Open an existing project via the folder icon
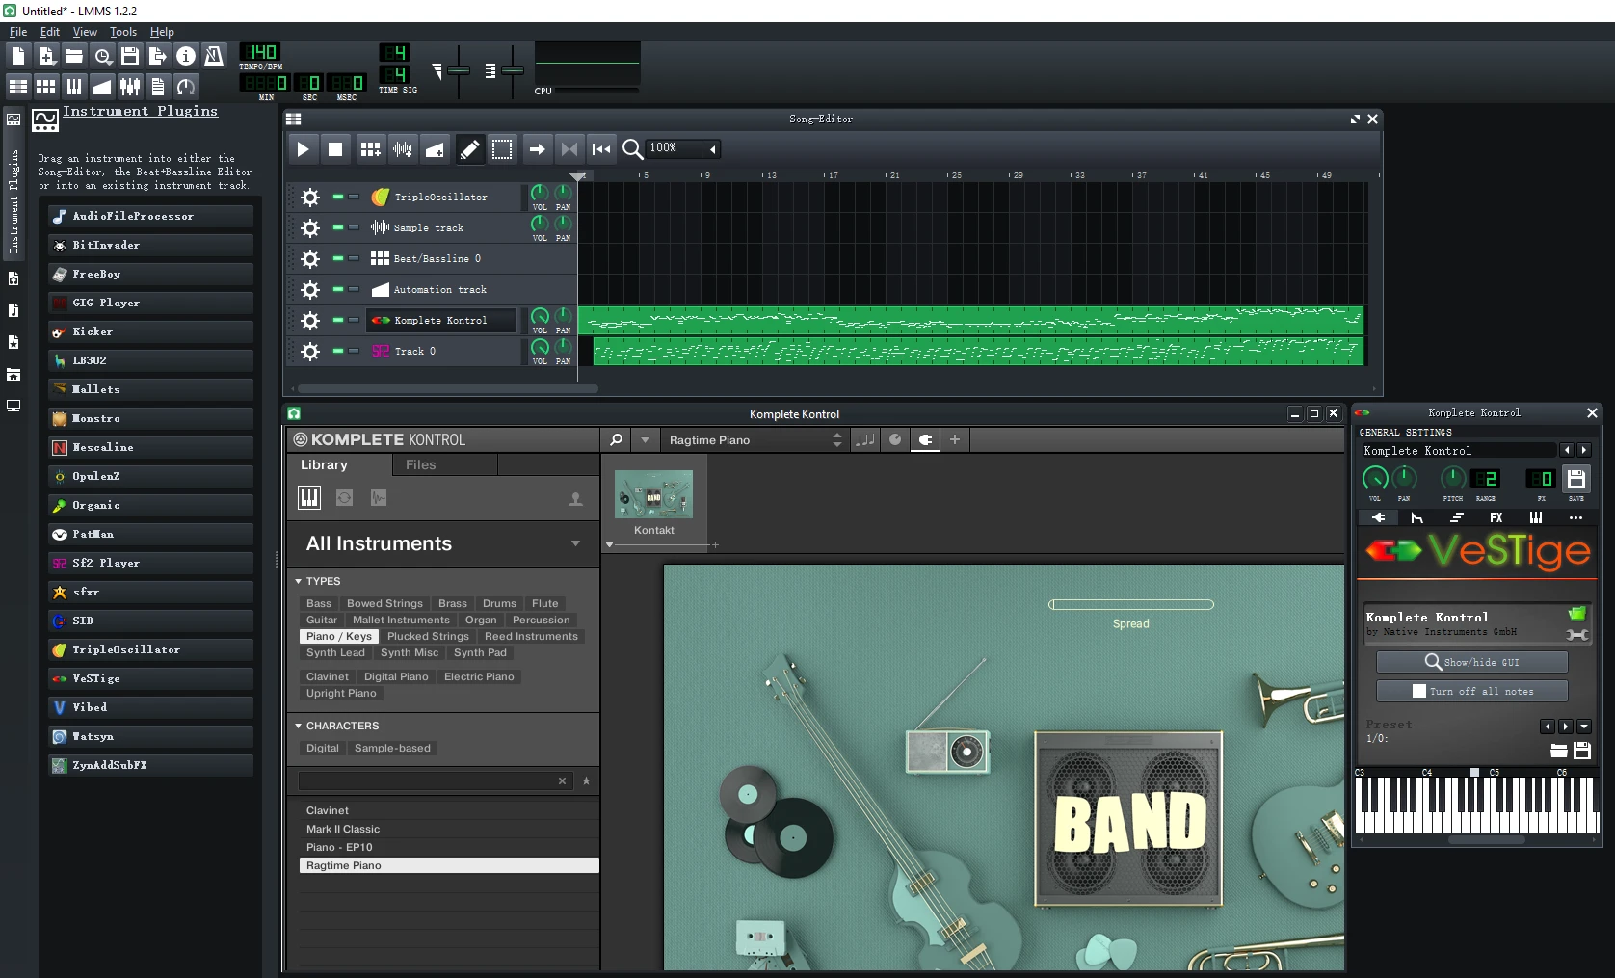Viewport: 1615px width, 978px height. [74, 56]
